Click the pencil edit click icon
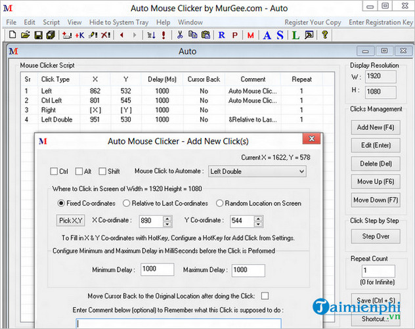 point(93,35)
